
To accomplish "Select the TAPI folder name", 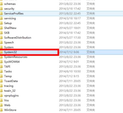I will (7, 67).
